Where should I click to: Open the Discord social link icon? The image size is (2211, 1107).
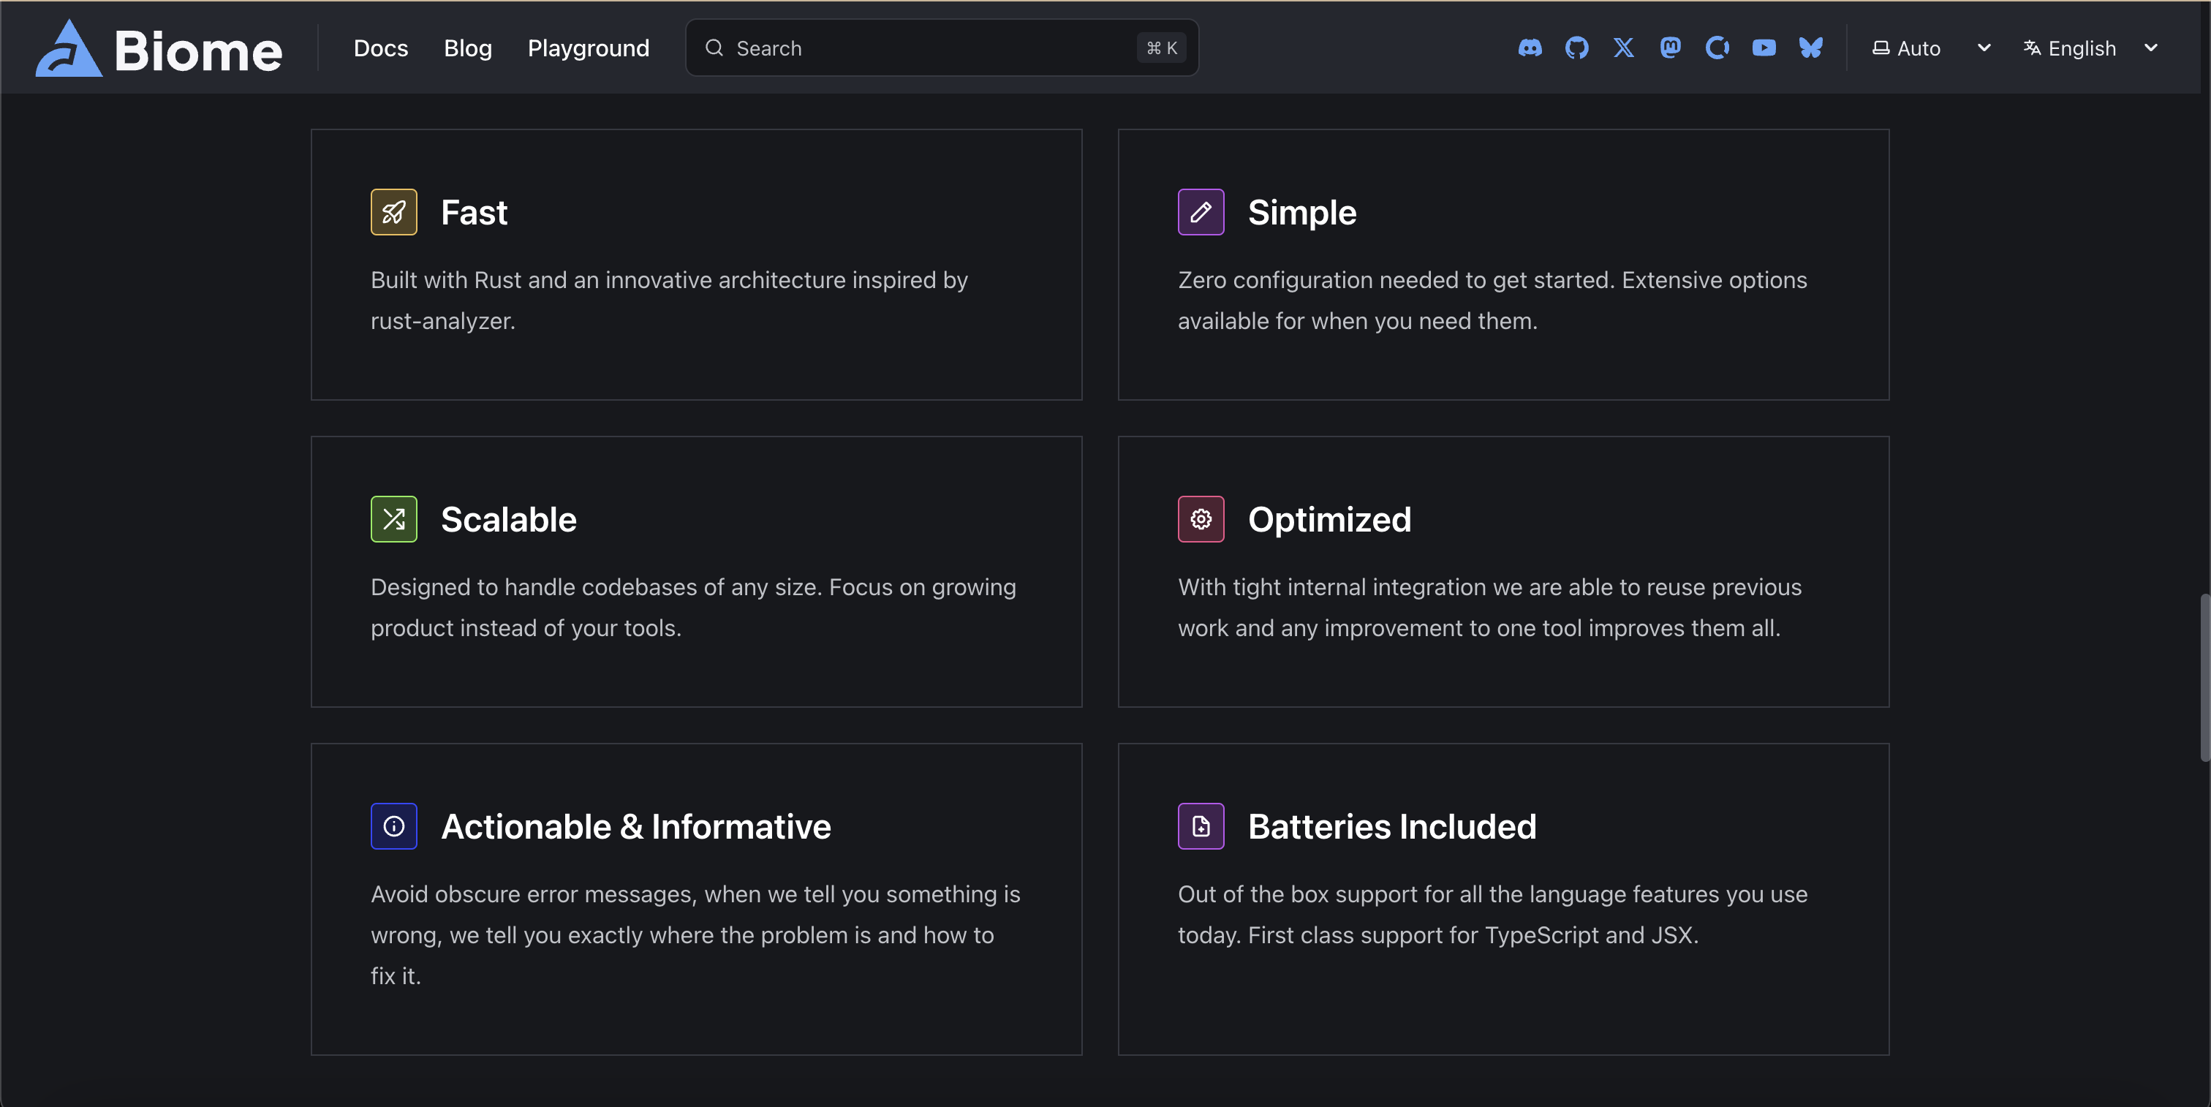1530,48
